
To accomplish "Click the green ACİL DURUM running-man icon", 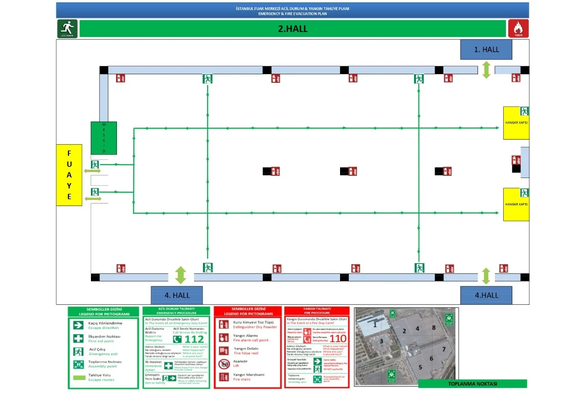I will (67, 28).
